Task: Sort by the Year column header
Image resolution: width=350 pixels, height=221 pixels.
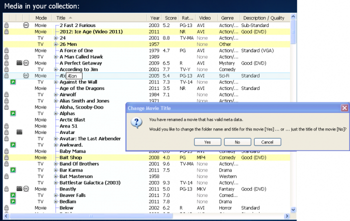Action: point(154,18)
